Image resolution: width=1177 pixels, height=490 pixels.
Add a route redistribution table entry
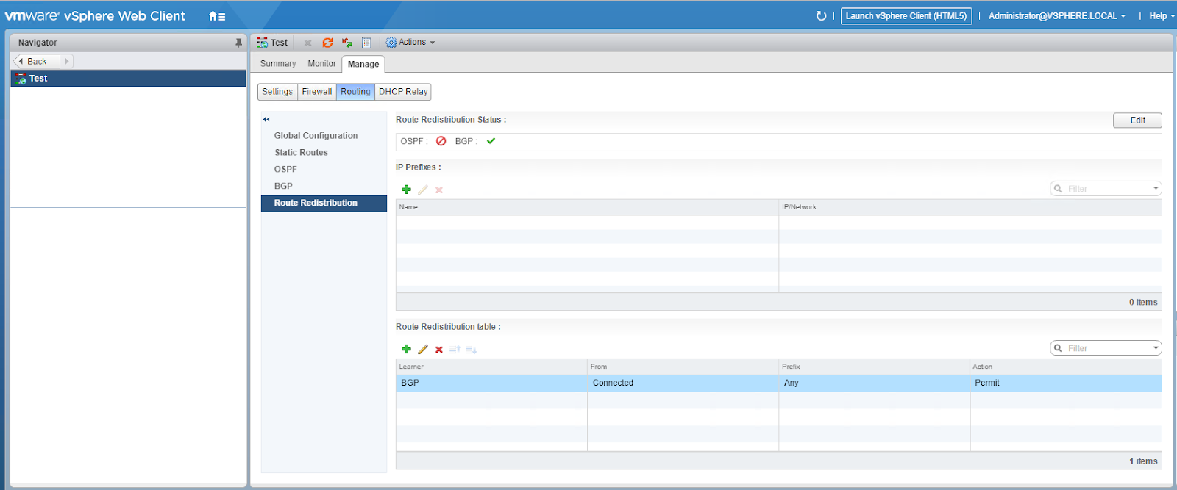click(x=406, y=349)
